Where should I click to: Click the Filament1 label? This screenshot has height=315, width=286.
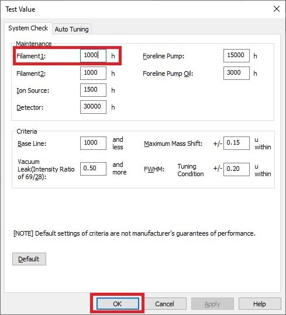31,56
